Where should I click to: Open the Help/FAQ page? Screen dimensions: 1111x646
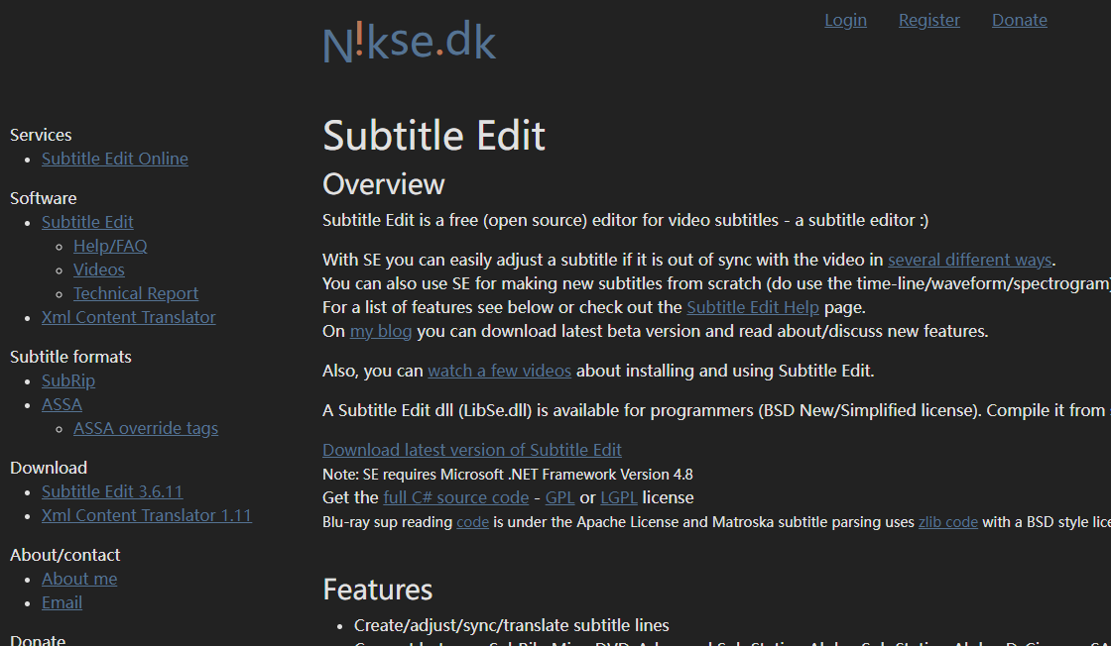(x=110, y=246)
